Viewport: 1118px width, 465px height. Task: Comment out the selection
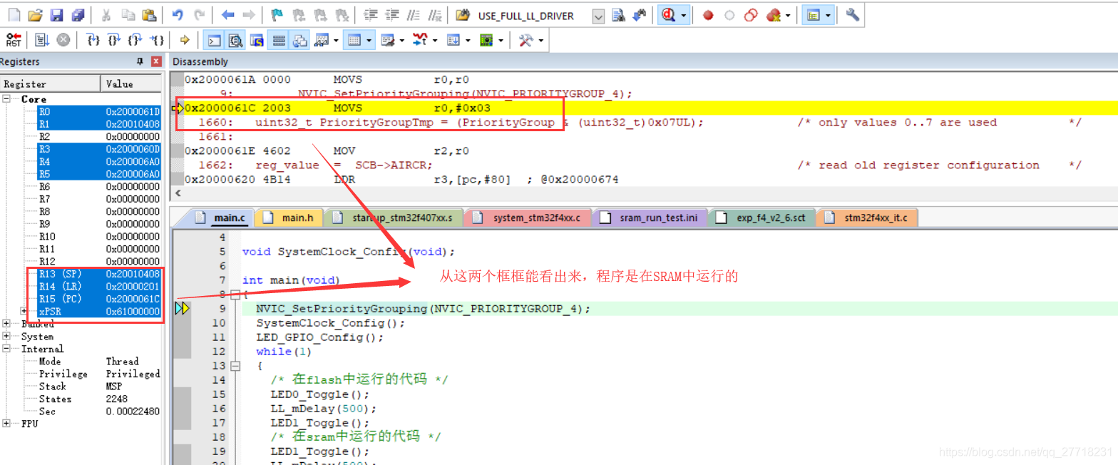(413, 15)
